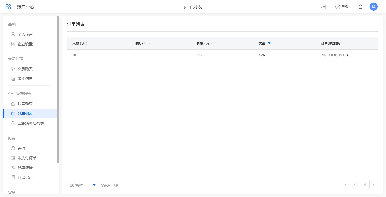Viewport: 386px width, 197px height.
Task: Open 会员购买 page
Action: click(x=25, y=69)
